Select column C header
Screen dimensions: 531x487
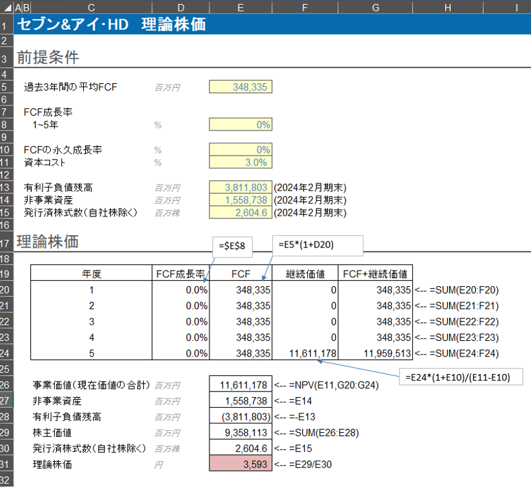tap(91, 7)
